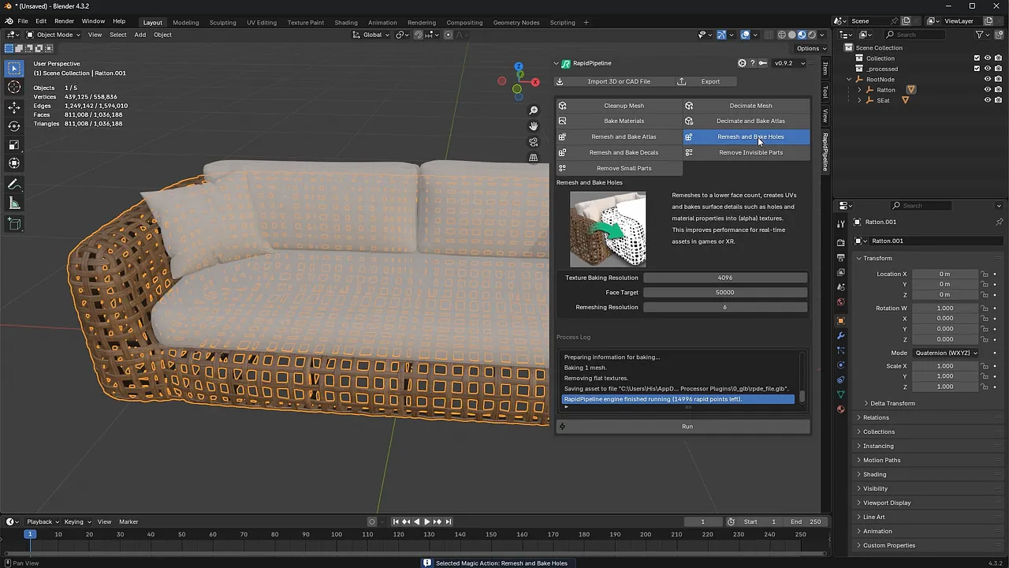The image size is (1009, 568).
Task: Toggle viewport overlays
Action: point(745,35)
